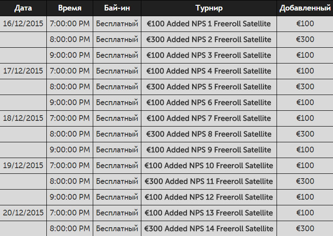Select the 20/12/2015 date cell
The width and height of the screenshot is (333, 236).
pos(23,213)
